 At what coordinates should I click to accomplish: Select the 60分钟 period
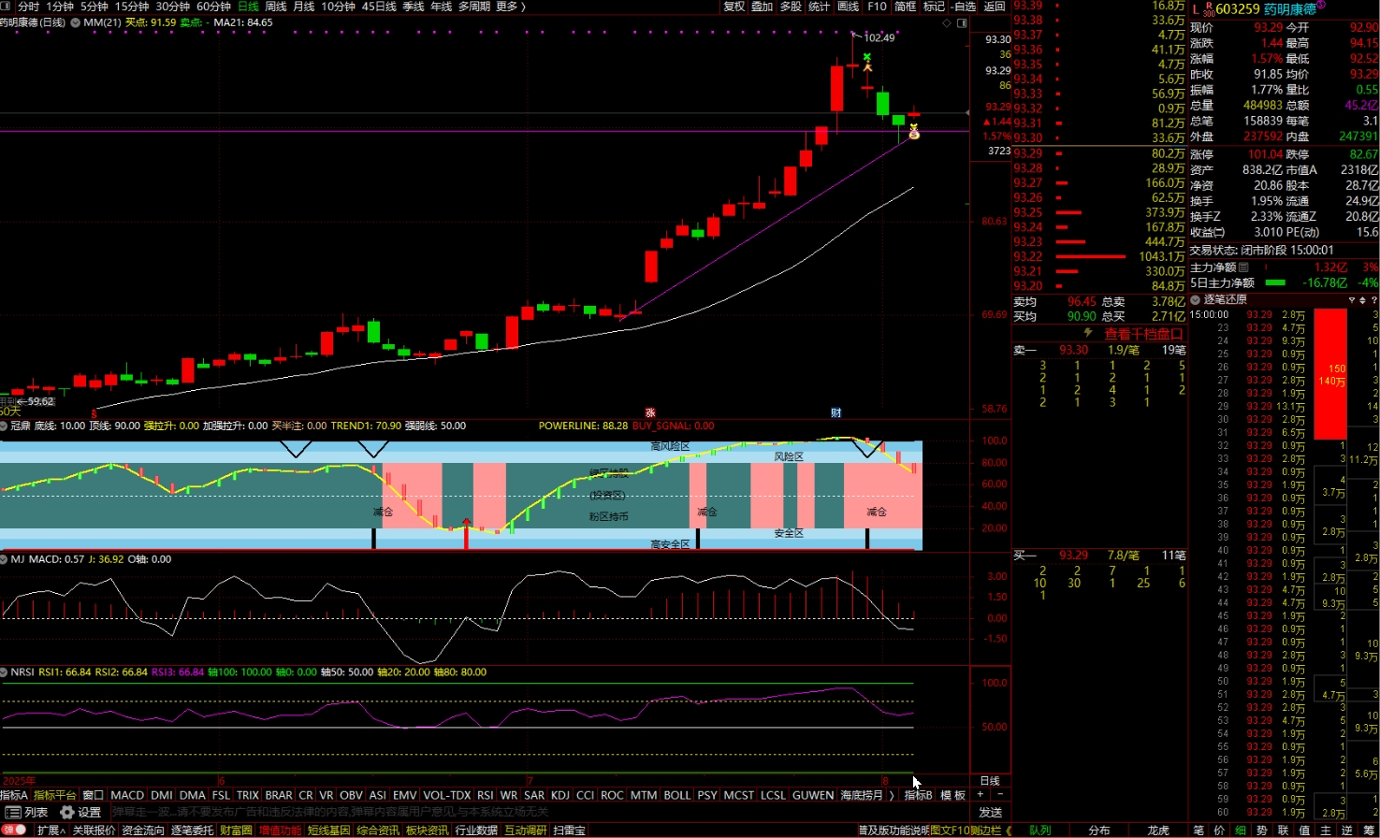213,7
